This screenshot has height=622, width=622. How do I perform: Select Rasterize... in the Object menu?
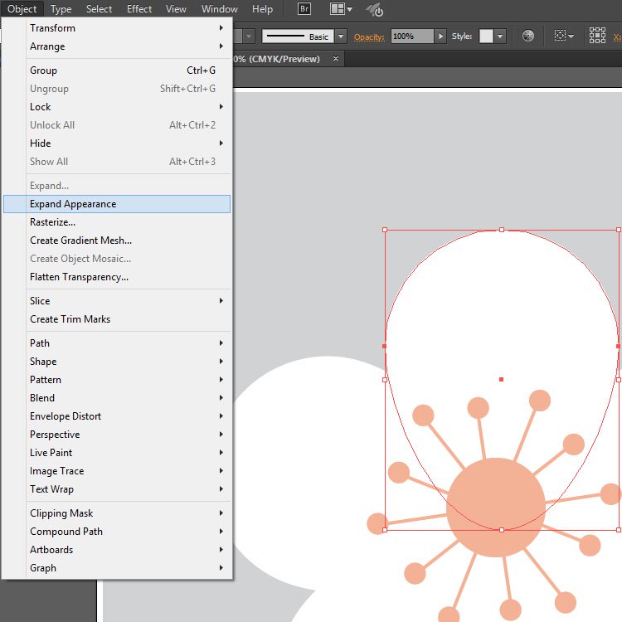(x=52, y=222)
